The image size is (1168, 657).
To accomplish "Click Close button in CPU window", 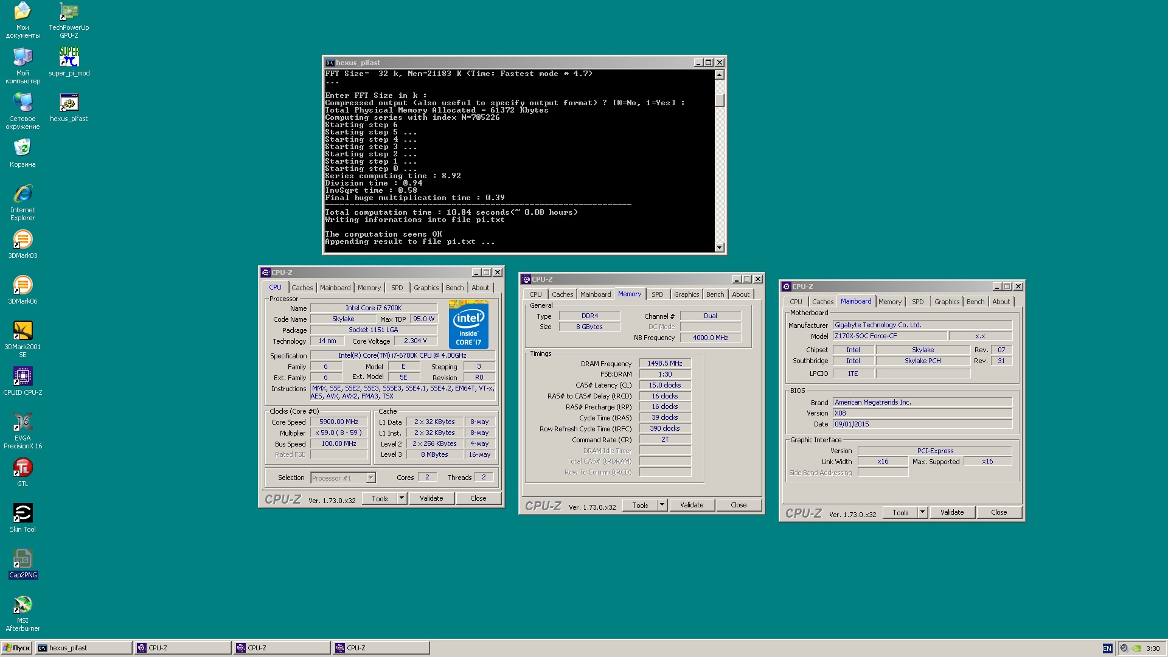I will point(478,498).
